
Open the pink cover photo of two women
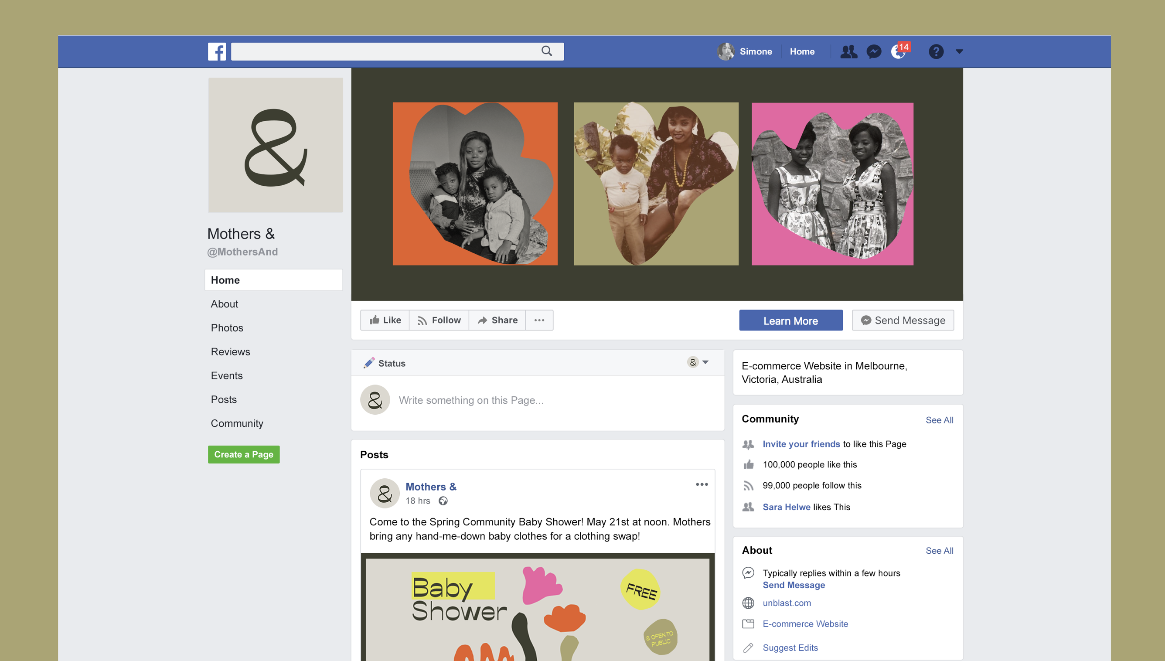(832, 184)
